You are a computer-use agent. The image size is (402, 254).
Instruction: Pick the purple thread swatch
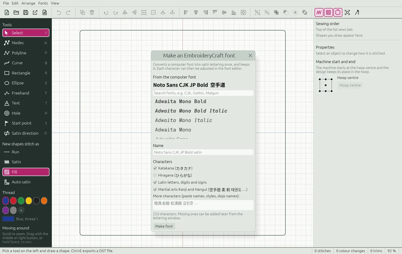(x=6, y=210)
